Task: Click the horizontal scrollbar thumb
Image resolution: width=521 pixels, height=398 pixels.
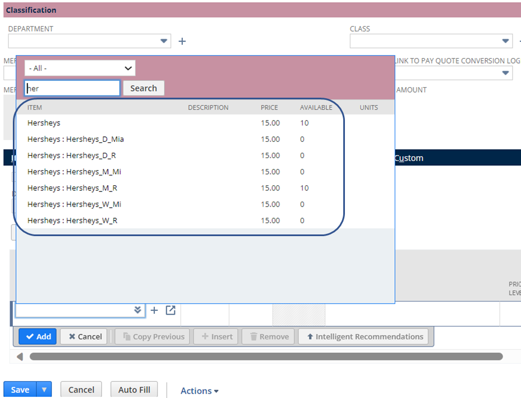Action: 266,357
